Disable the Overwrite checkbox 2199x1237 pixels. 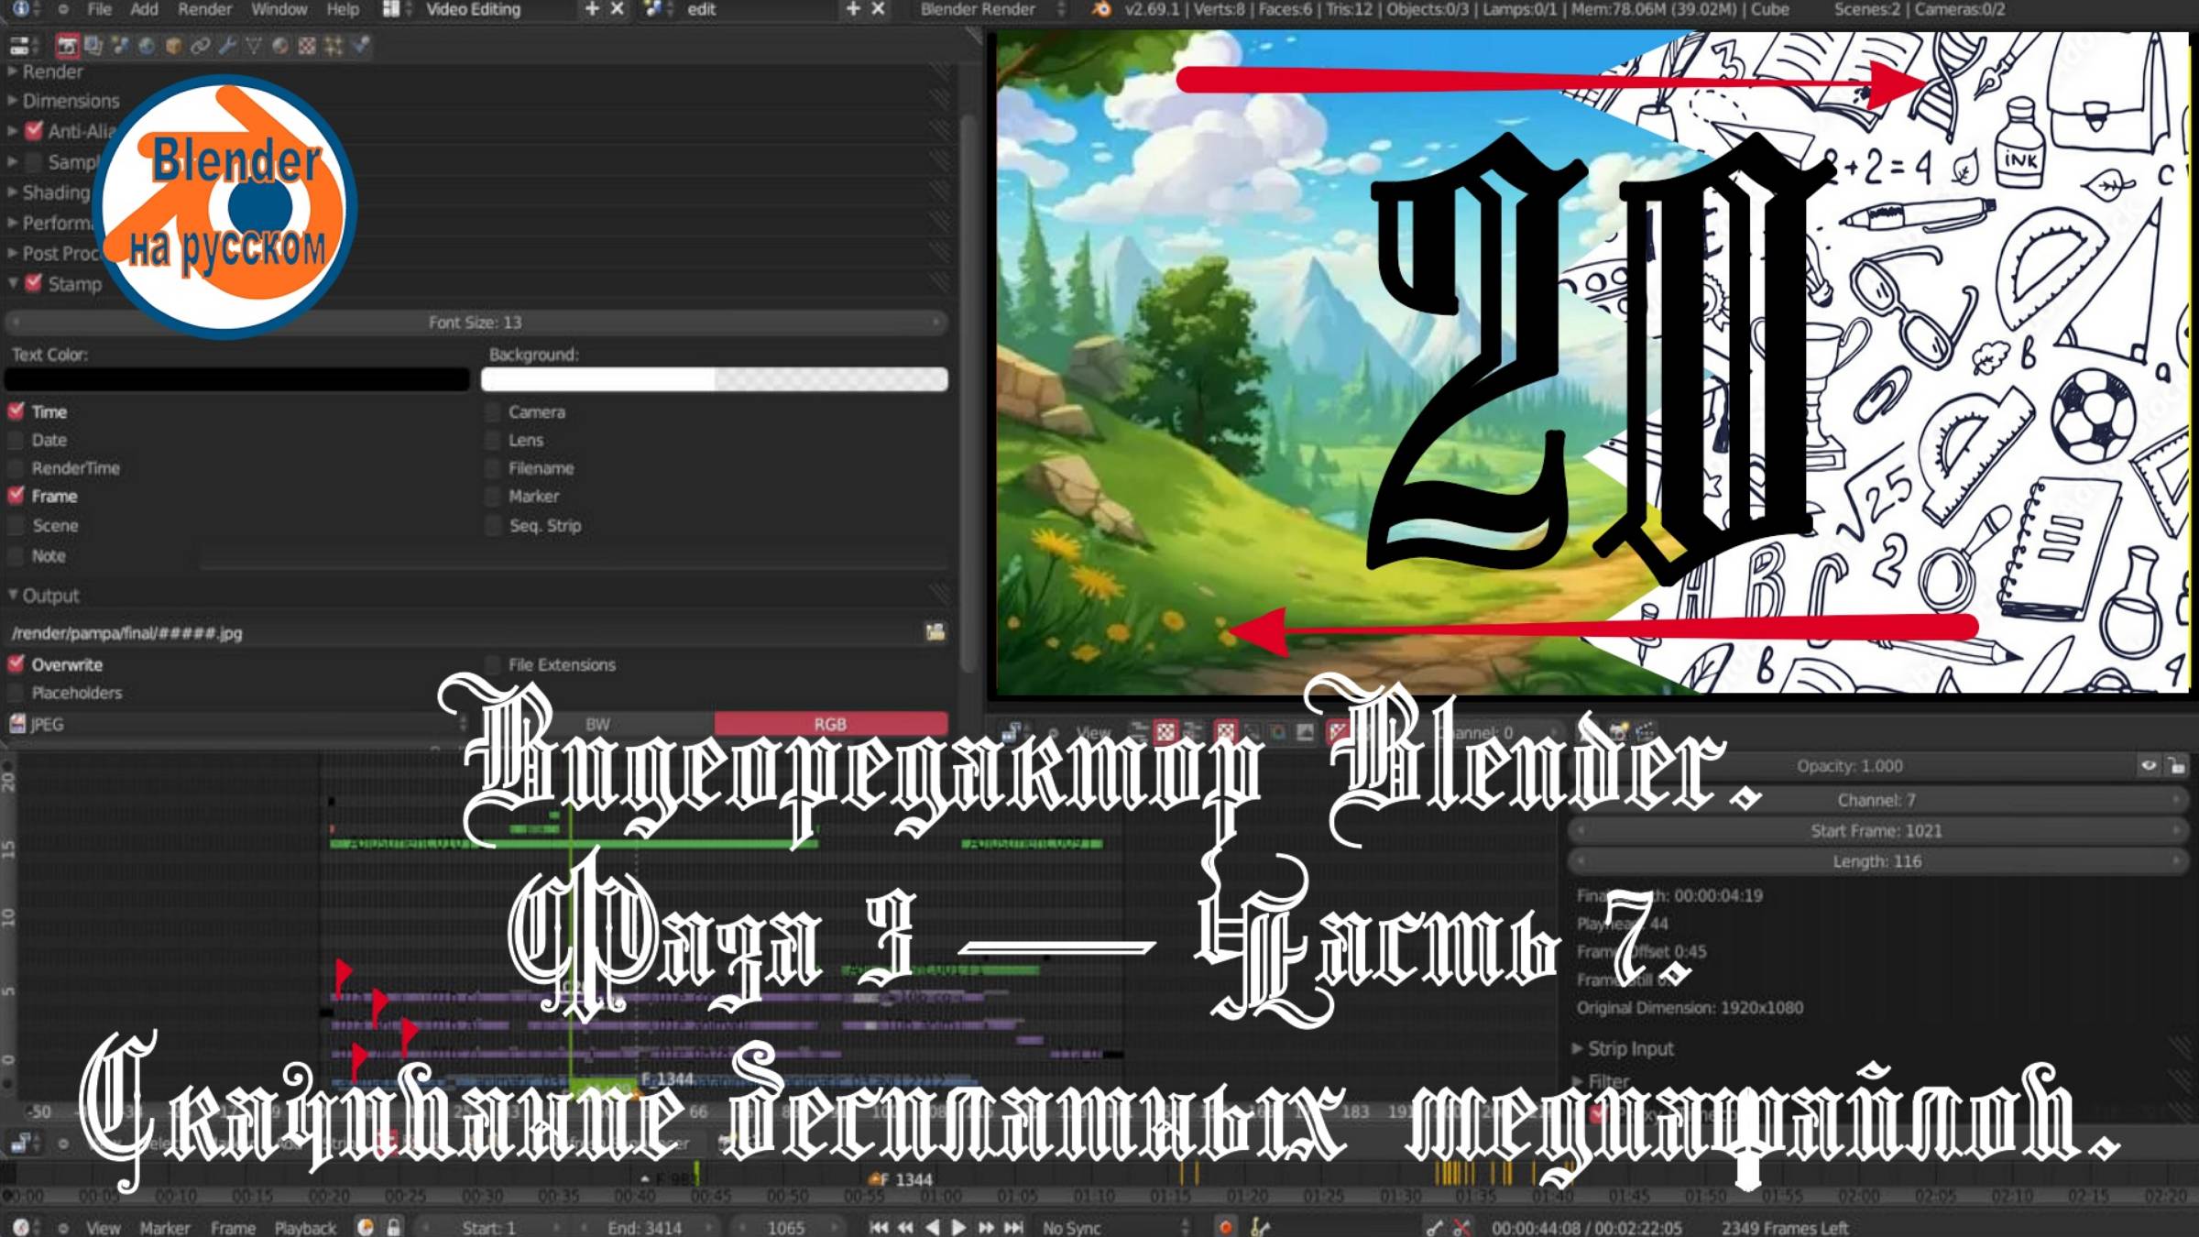[16, 664]
